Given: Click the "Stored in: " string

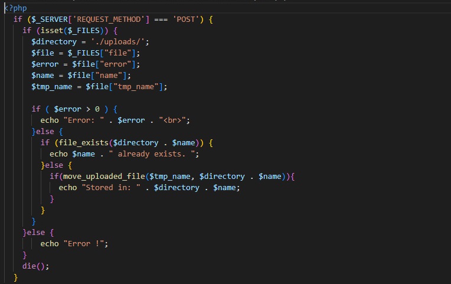Looking at the screenshot, I should tap(111, 188).
